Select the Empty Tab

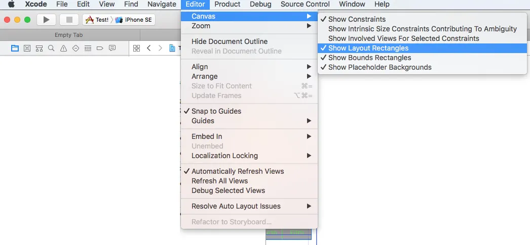[69, 35]
